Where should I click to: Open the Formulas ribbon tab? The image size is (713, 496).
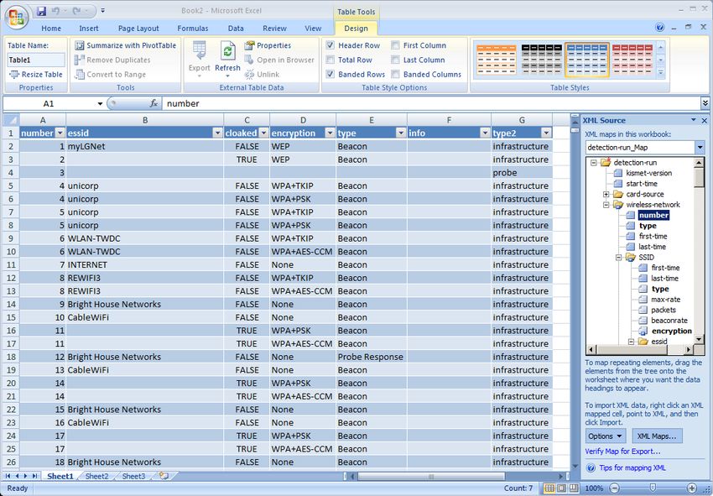pyautogui.click(x=193, y=29)
